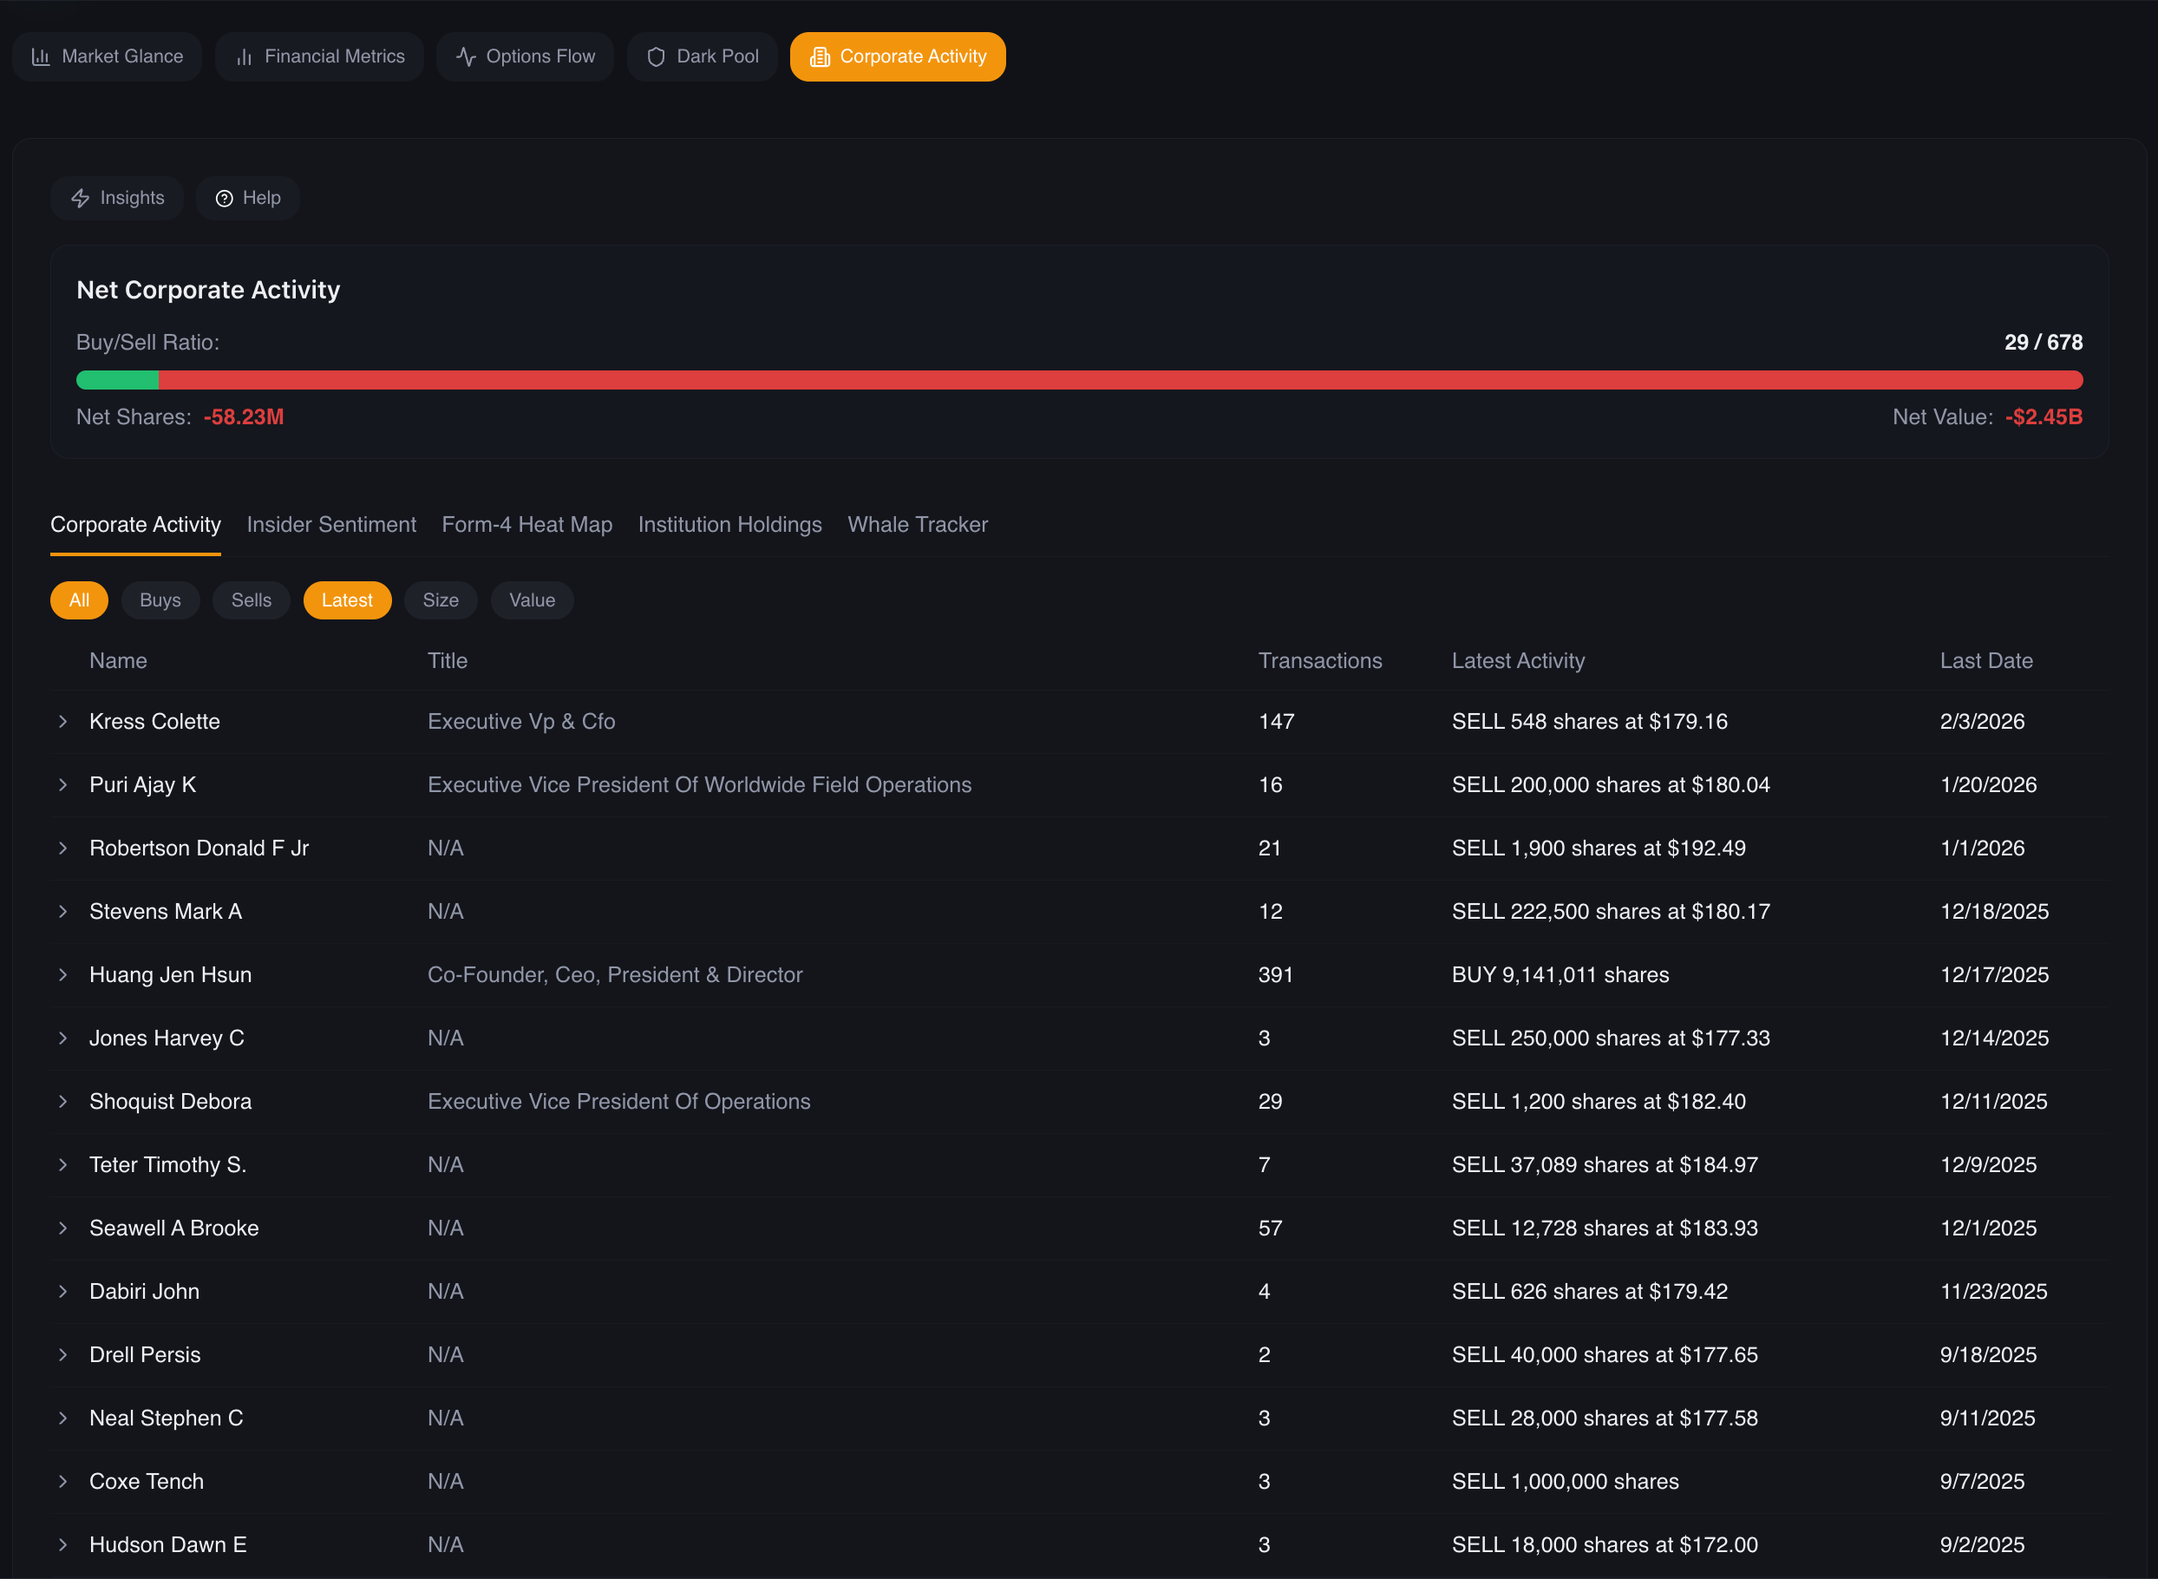Select the Corporate Activity building icon
2158x1579 pixels.
coord(820,56)
